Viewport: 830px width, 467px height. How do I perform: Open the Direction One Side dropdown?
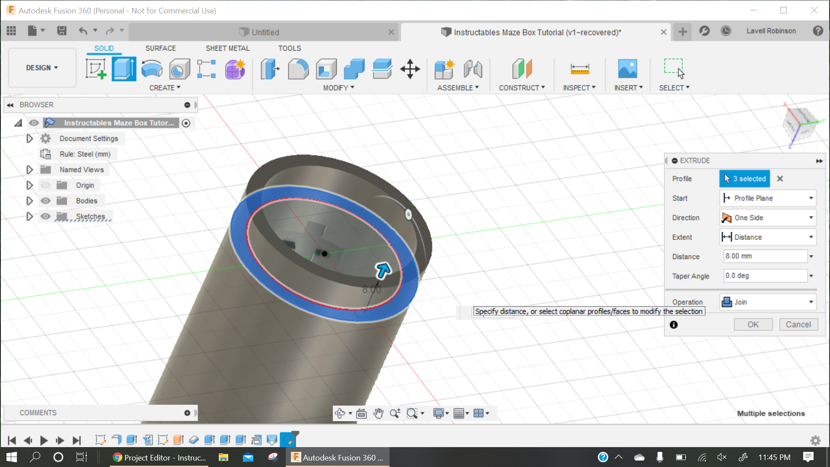point(768,218)
